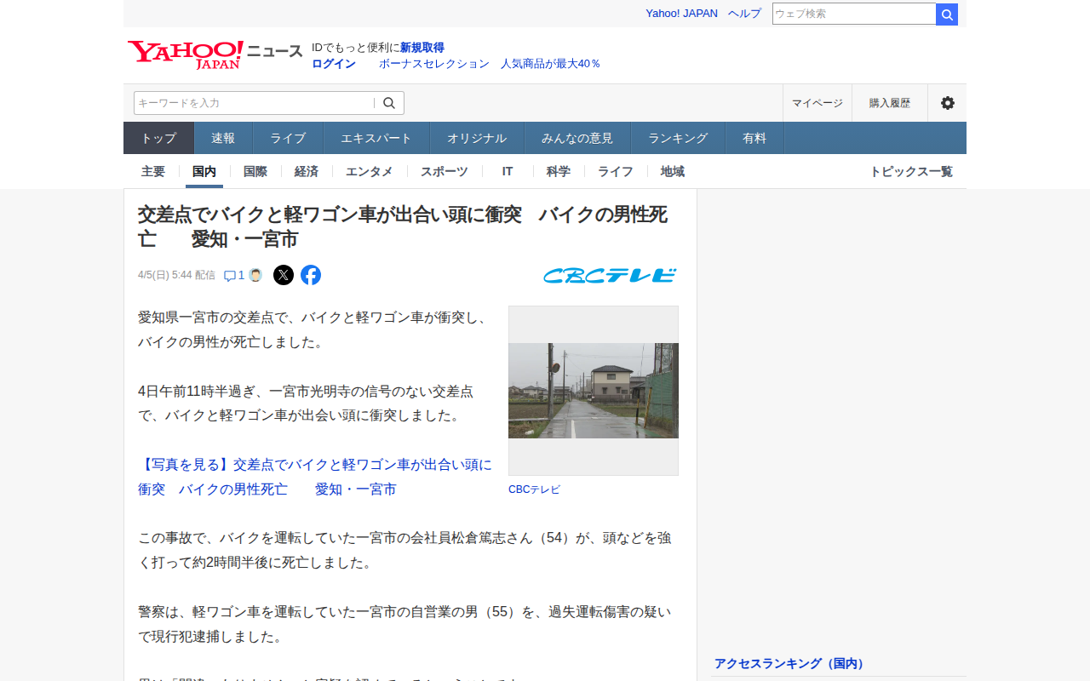Click the keyword search magnifier icon
The width and height of the screenshot is (1090, 681).
[389, 103]
